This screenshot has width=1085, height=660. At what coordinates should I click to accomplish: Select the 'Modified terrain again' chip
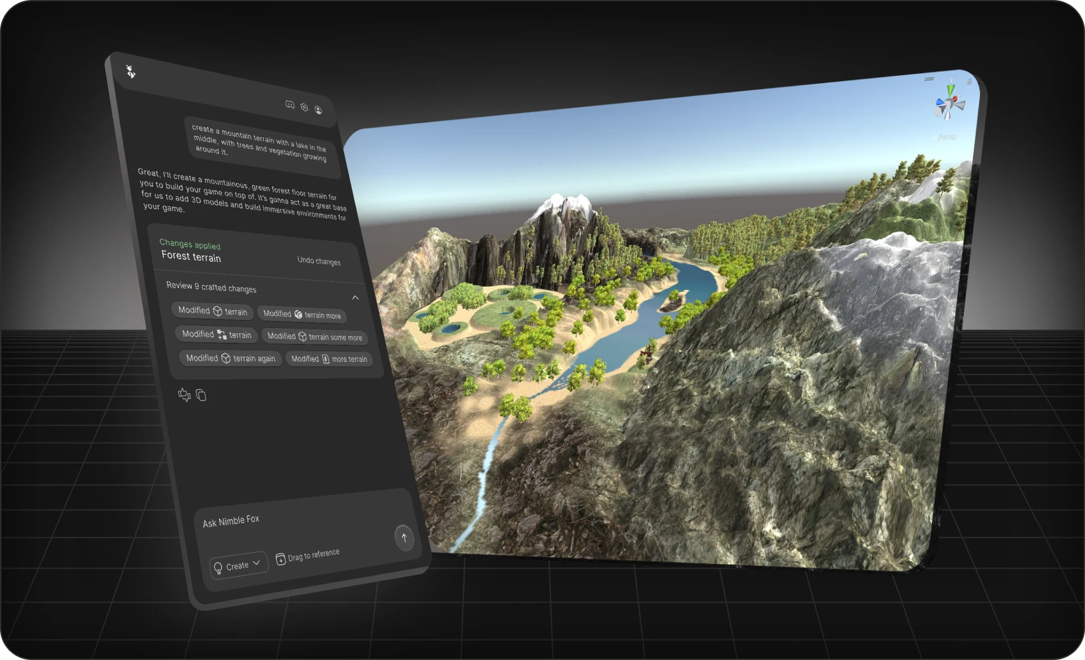click(x=230, y=358)
